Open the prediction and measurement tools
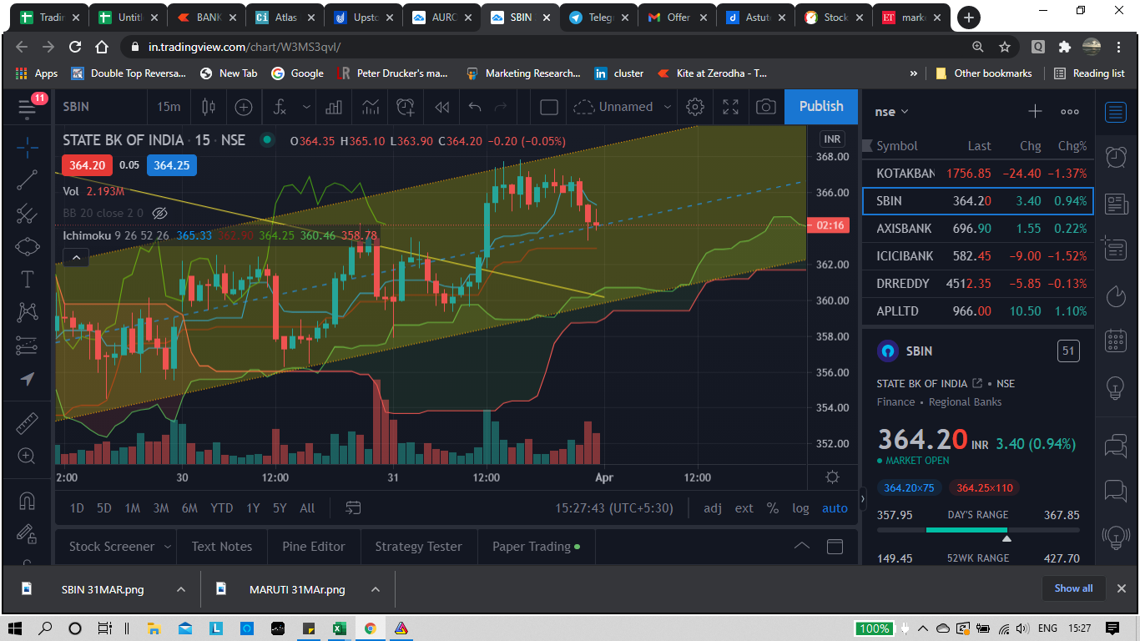1140x641 pixels. pyautogui.click(x=27, y=346)
